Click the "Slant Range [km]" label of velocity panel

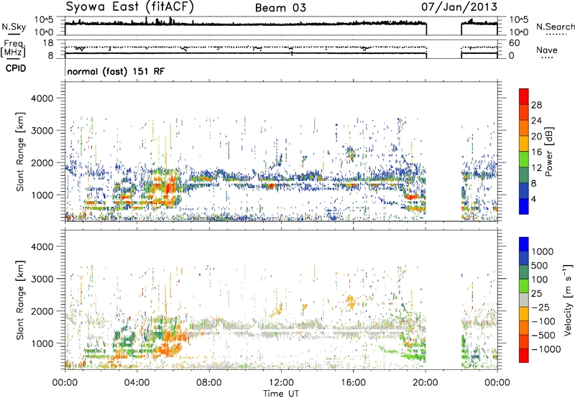tap(20, 300)
